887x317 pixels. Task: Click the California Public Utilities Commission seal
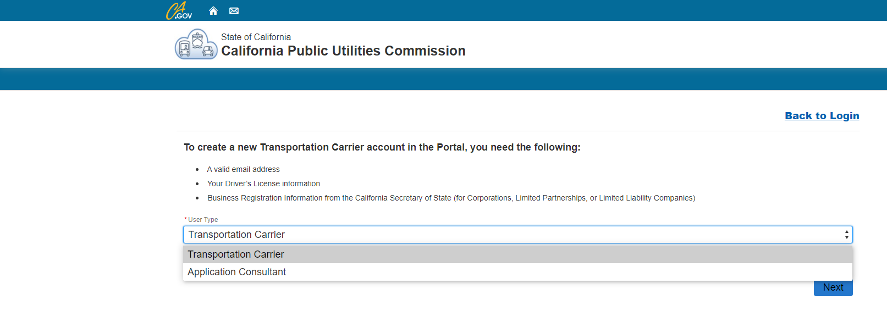pyautogui.click(x=195, y=44)
